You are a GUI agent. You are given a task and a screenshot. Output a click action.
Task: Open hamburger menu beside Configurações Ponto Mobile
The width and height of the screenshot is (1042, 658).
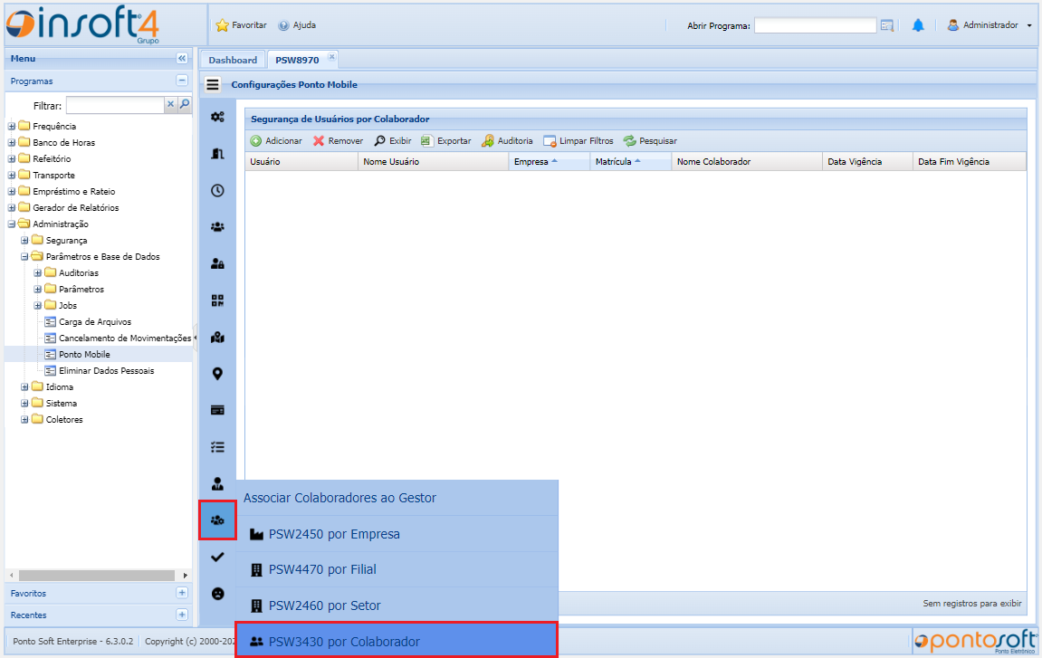(x=213, y=85)
